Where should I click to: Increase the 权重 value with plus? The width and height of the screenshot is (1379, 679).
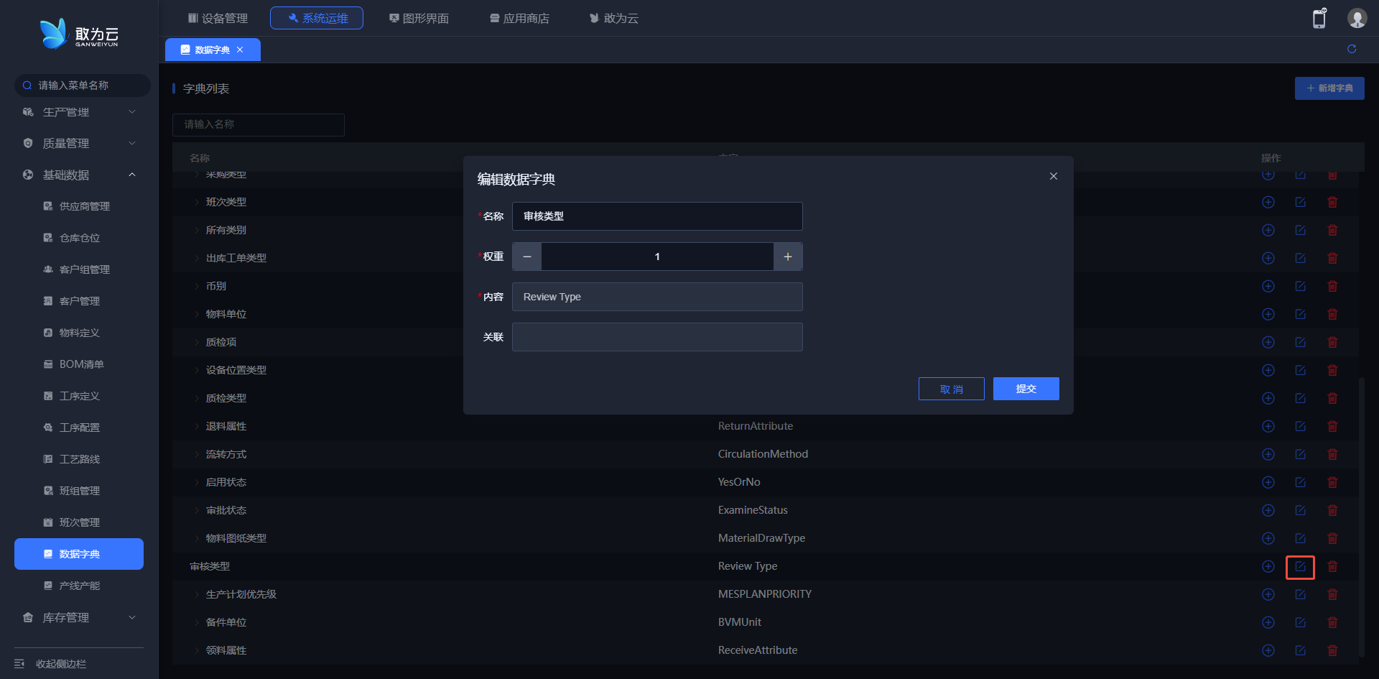point(788,257)
